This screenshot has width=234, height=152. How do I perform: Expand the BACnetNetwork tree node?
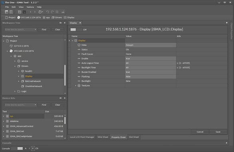click(x=19, y=81)
